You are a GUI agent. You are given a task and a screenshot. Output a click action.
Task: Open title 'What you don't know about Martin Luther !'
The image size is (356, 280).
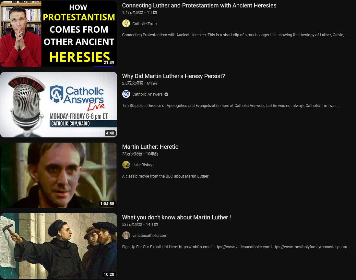(176, 217)
